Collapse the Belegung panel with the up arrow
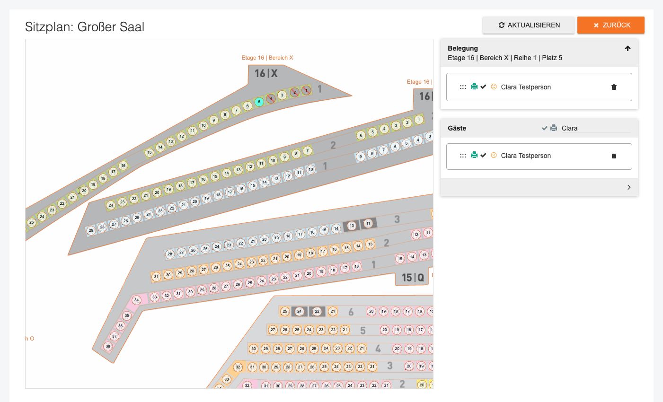This screenshot has height=402, width=663. coord(628,48)
